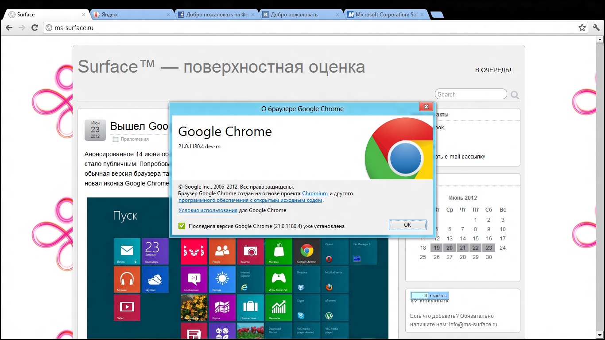Image resolution: width=605 pixels, height=340 pixels.
Task: Reload the ms-surface.ru page
Action: [x=35, y=28]
